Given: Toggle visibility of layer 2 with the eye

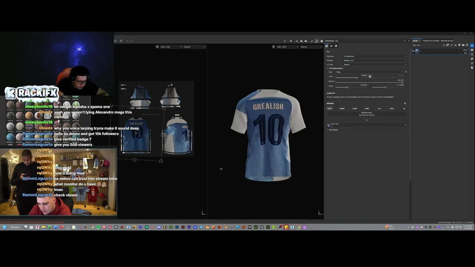Looking at the screenshot, I should tap(413, 51).
